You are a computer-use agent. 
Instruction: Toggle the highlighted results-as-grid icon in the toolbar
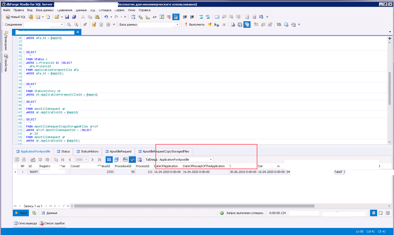(x=247, y=25)
